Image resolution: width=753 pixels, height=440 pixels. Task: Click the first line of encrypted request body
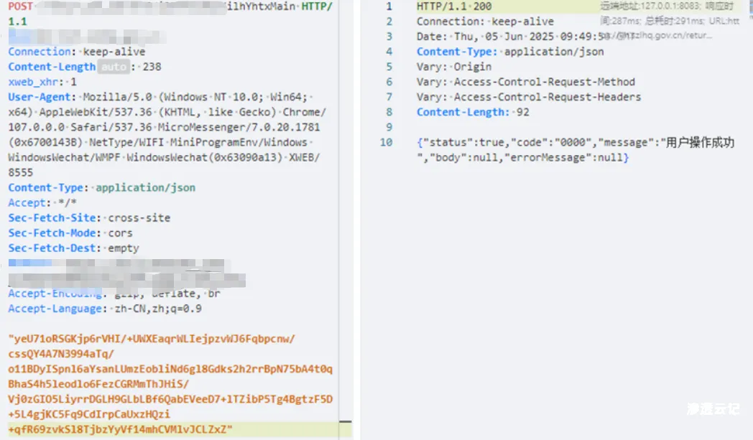(x=151, y=338)
